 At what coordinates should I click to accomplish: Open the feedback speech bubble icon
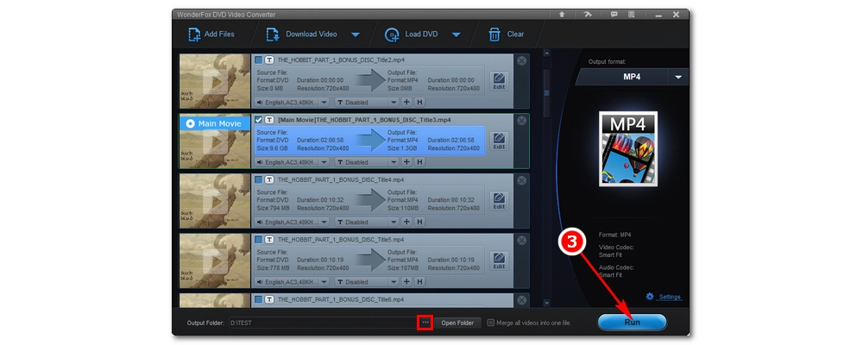click(x=614, y=15)
